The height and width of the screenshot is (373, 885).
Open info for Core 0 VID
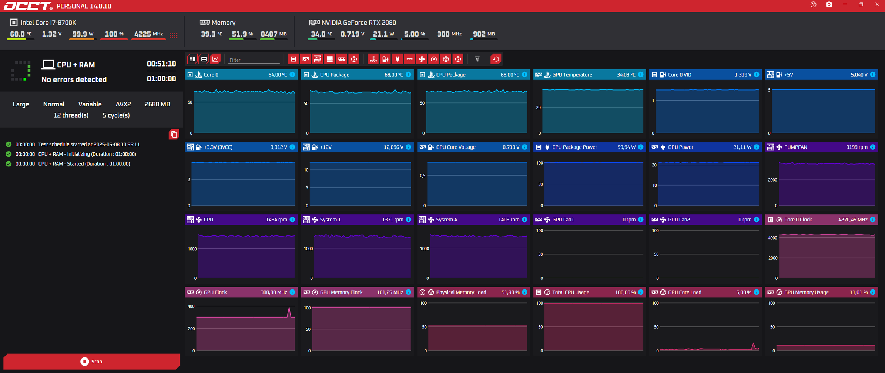757,75
